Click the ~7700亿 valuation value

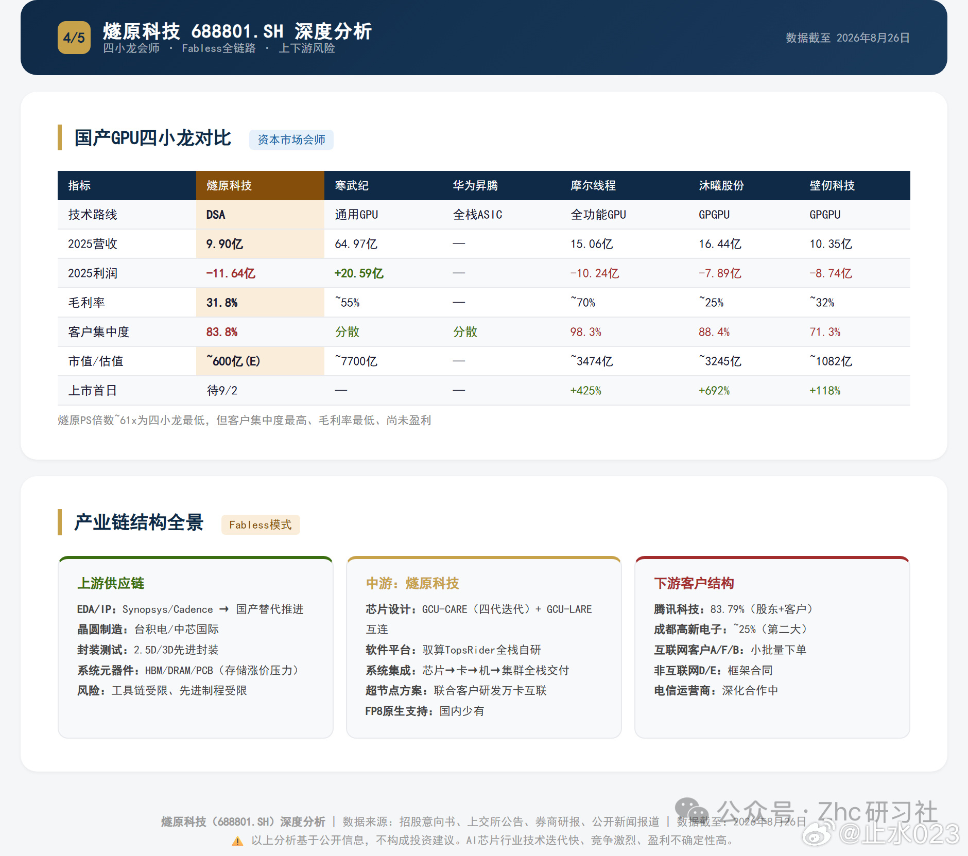click(356, 361)
